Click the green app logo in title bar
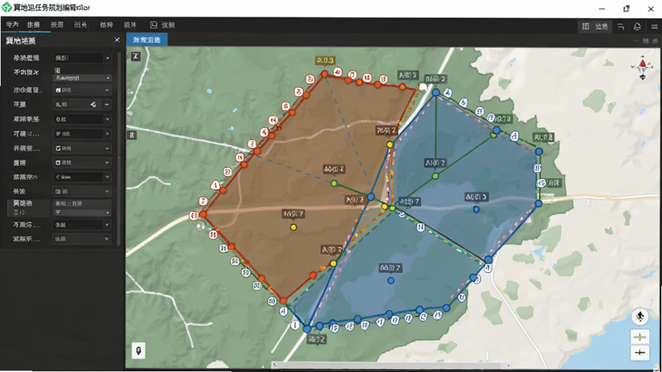The width and height of the screenshot is (662, 372). pos(7,7)
